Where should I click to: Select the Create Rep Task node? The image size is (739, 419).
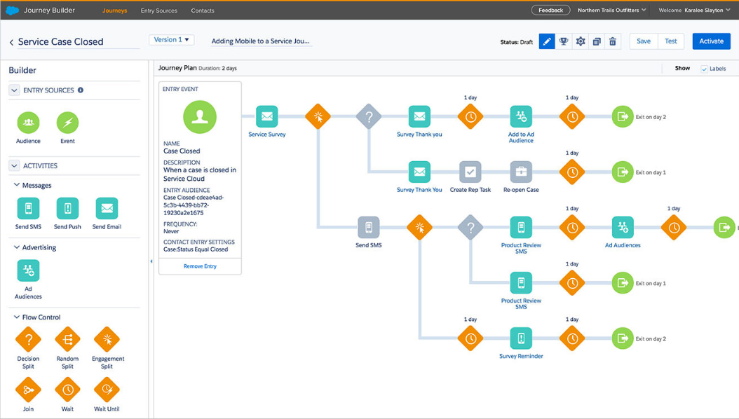point(470,172)
